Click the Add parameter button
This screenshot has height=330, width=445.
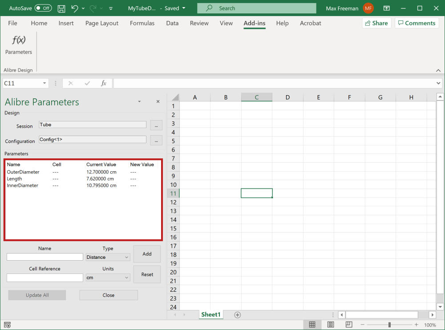[x=147, y=254]
